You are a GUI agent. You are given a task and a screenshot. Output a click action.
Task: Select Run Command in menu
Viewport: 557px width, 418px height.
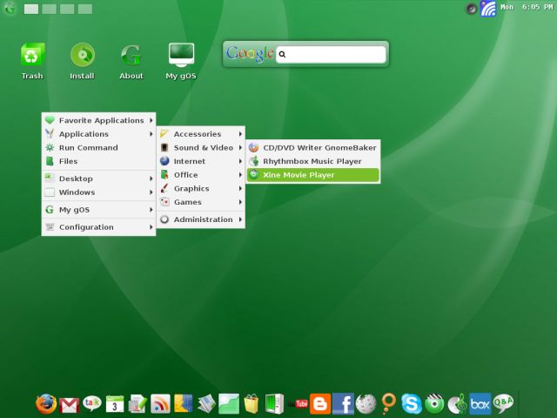88,147
